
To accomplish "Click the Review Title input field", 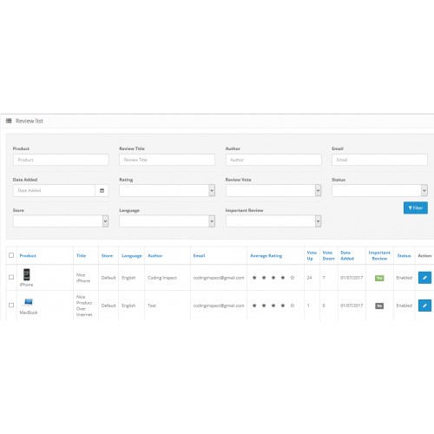I will coord(167,160).
